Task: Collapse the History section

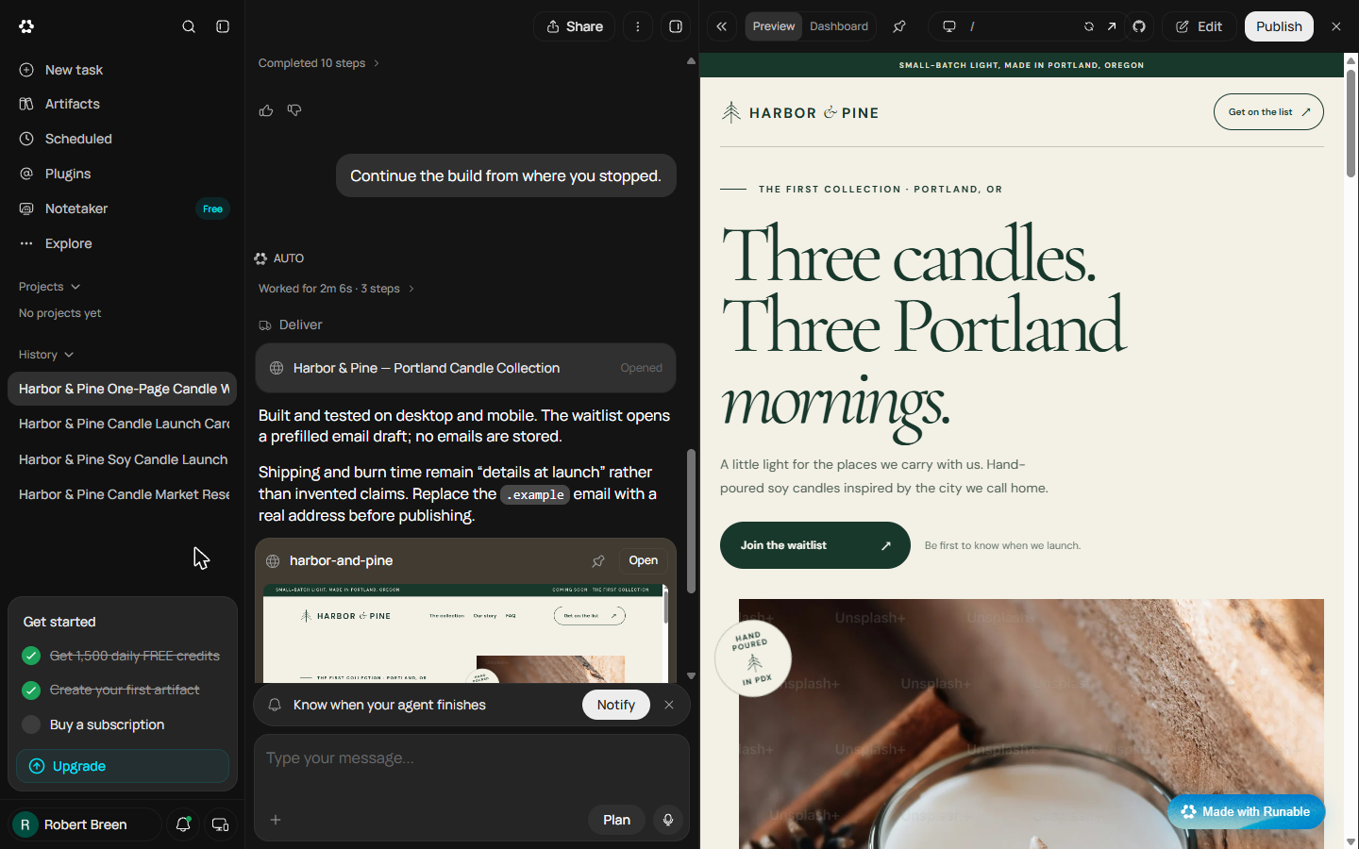Action: click(x=46, y=355)
